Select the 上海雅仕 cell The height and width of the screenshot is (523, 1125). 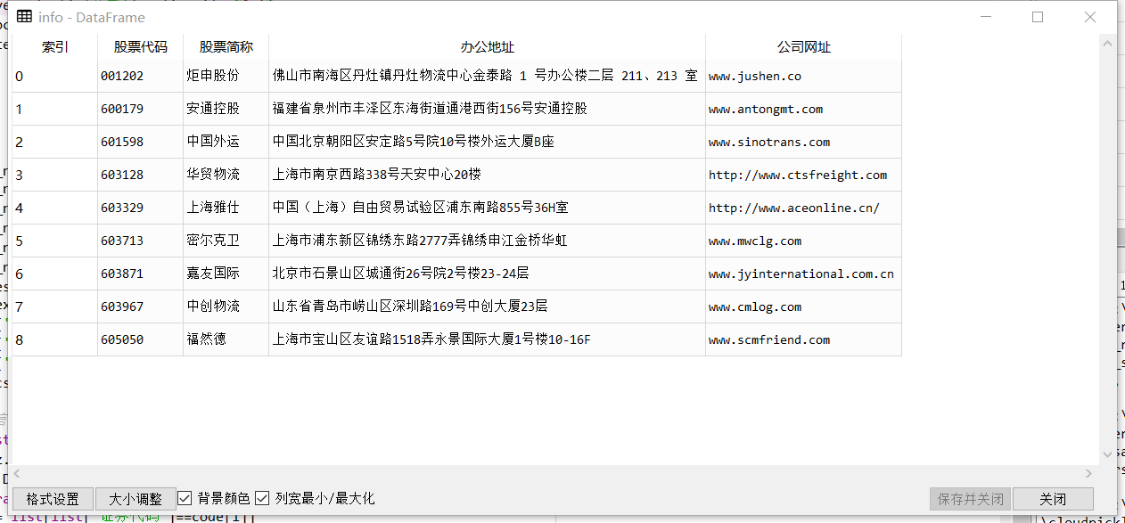click(x=226, y=208)
